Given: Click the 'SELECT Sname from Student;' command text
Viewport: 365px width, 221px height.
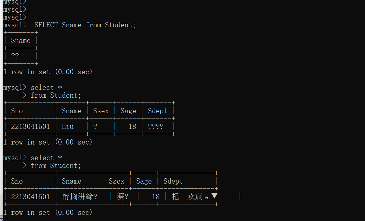Looking at the screenshot, I should [x=85, y=25].
